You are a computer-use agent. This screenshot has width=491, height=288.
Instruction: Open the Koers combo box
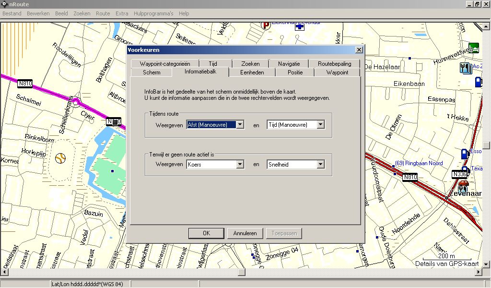tap(240, 164)
